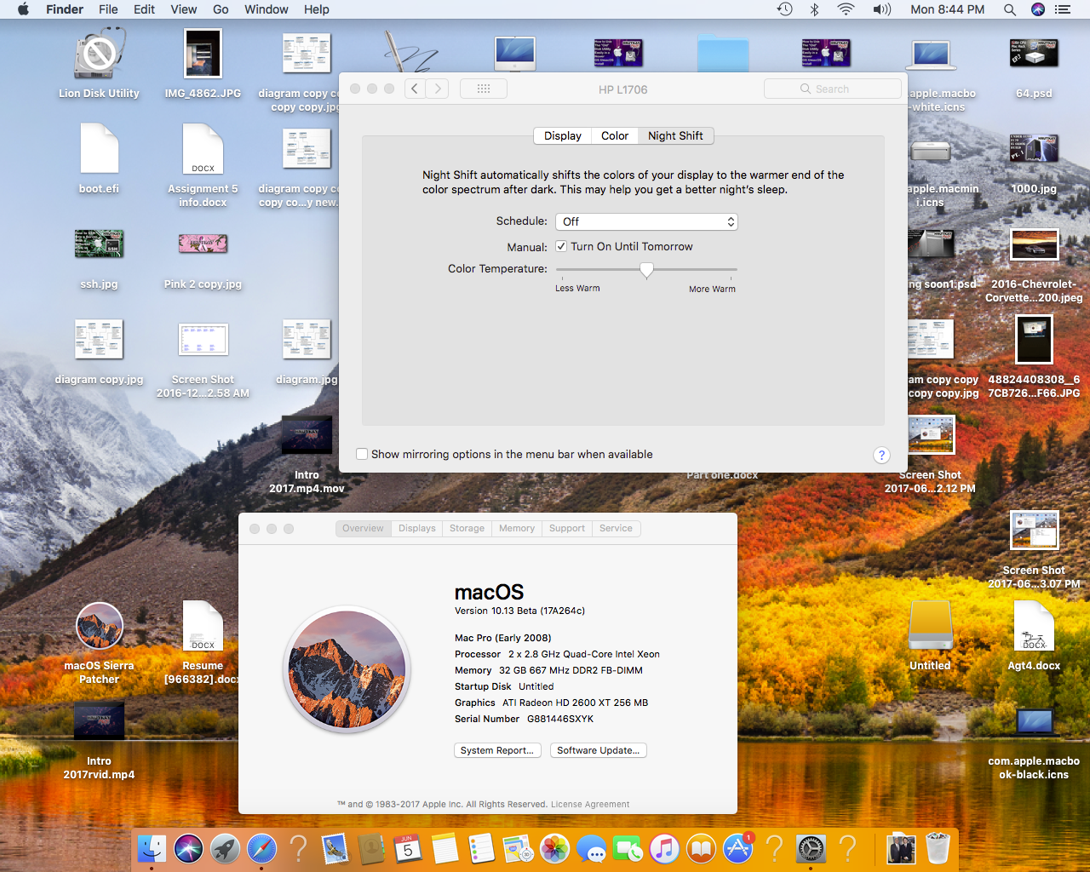Select the Overview tab in About This Mac
This screenshot has width=1090, height=872.
(363, 528)
